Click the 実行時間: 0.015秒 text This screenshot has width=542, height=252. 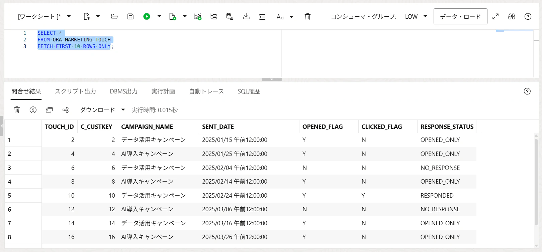click(155, 110)
